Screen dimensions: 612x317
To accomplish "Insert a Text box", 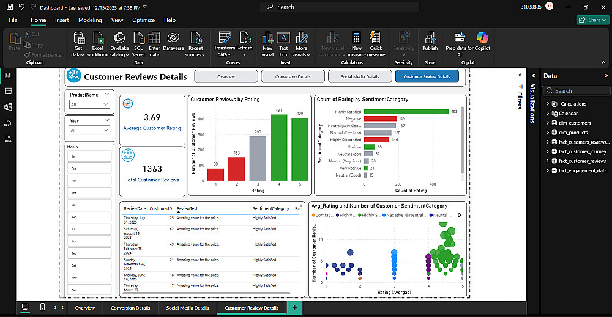I will (283, 44).
